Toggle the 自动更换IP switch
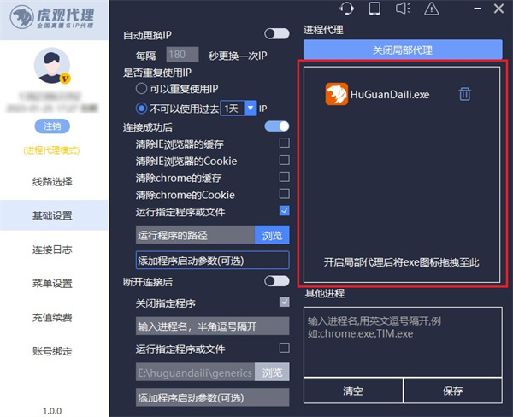Viewport: 513px width, 417px height. pyautogui.click(x=277, y=33)
